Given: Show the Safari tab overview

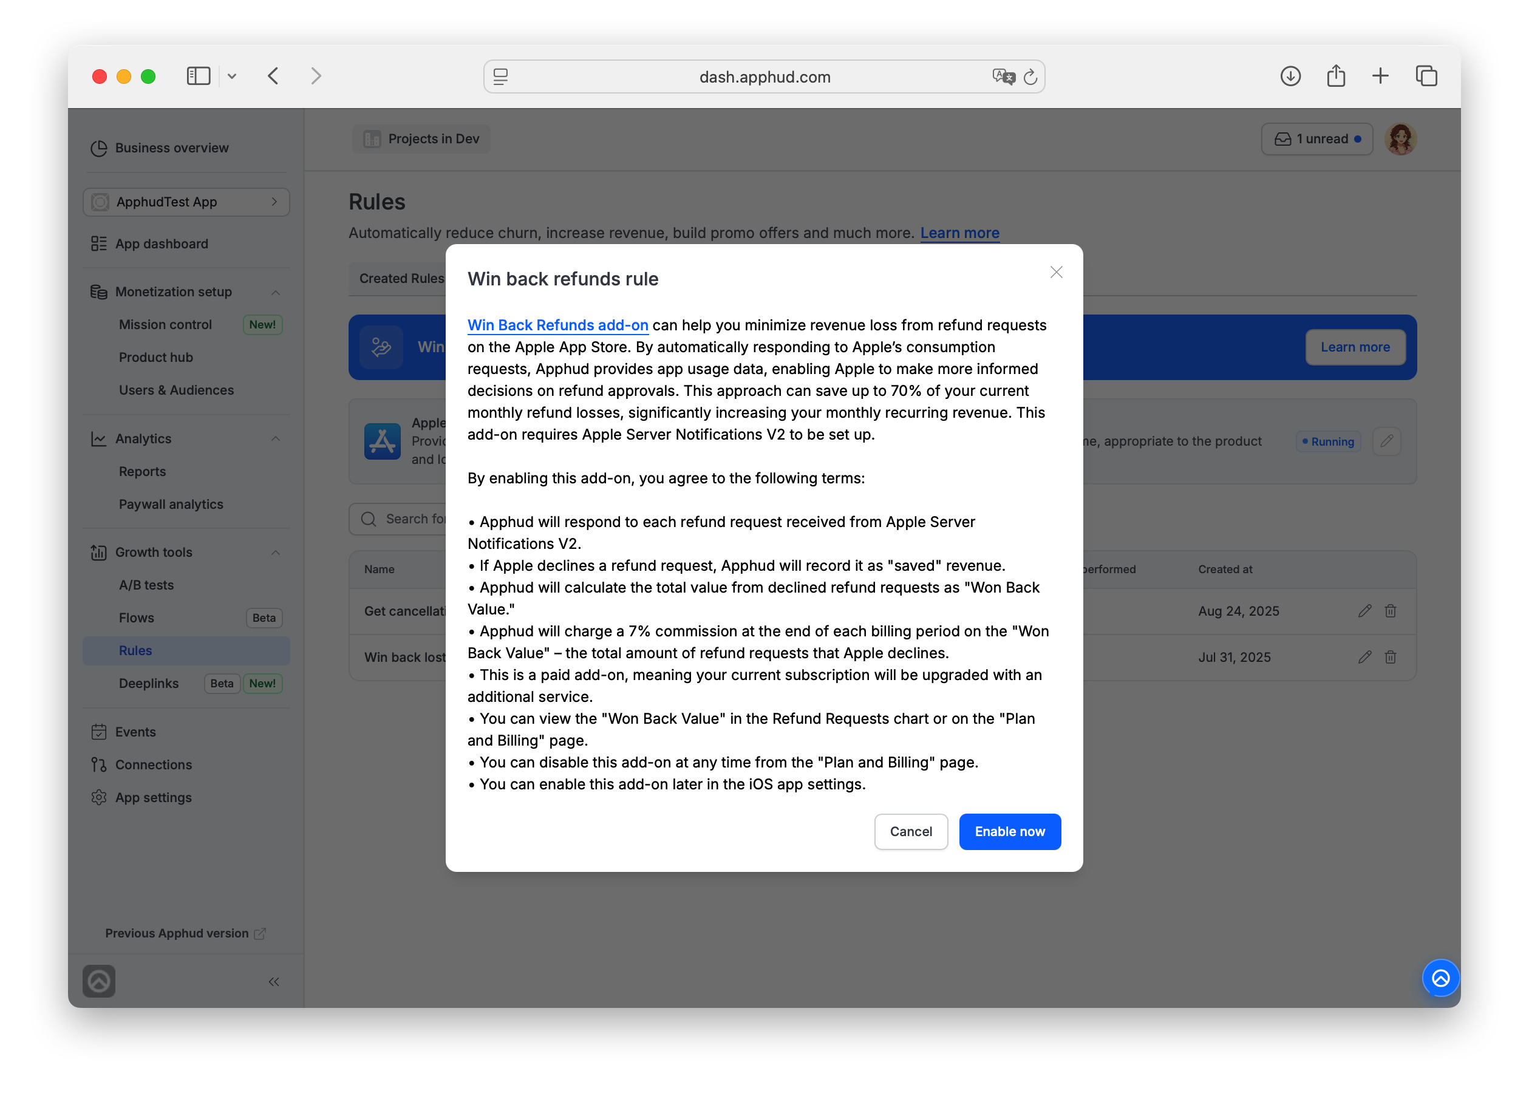Looking at the screenshot, I should [1426, 76].
